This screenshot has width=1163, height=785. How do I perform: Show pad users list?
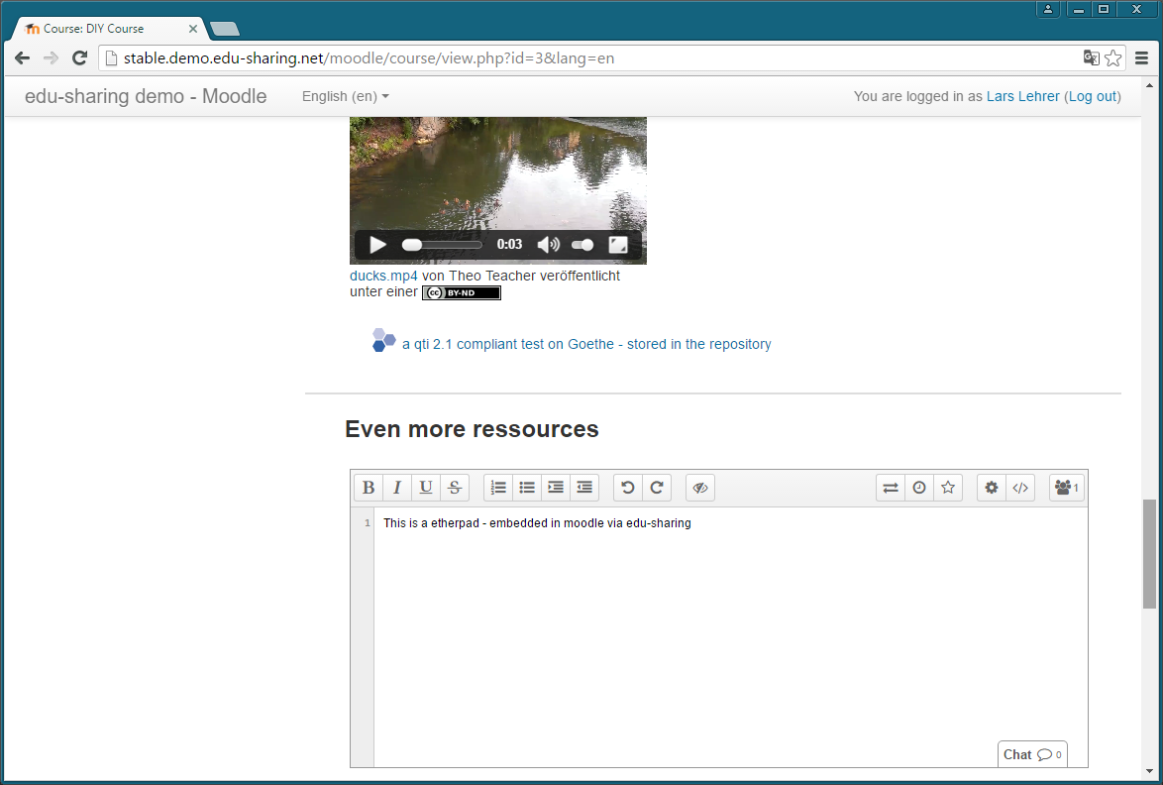point(1067,488)
